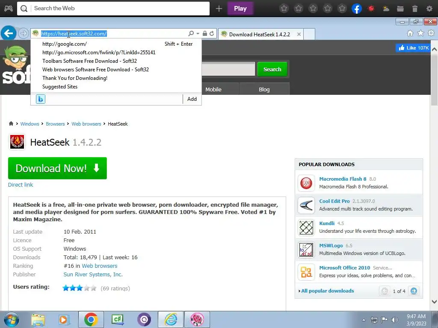Click the browser forward arrow button
This screenshot has width=438, height=328.
[24, 33]
